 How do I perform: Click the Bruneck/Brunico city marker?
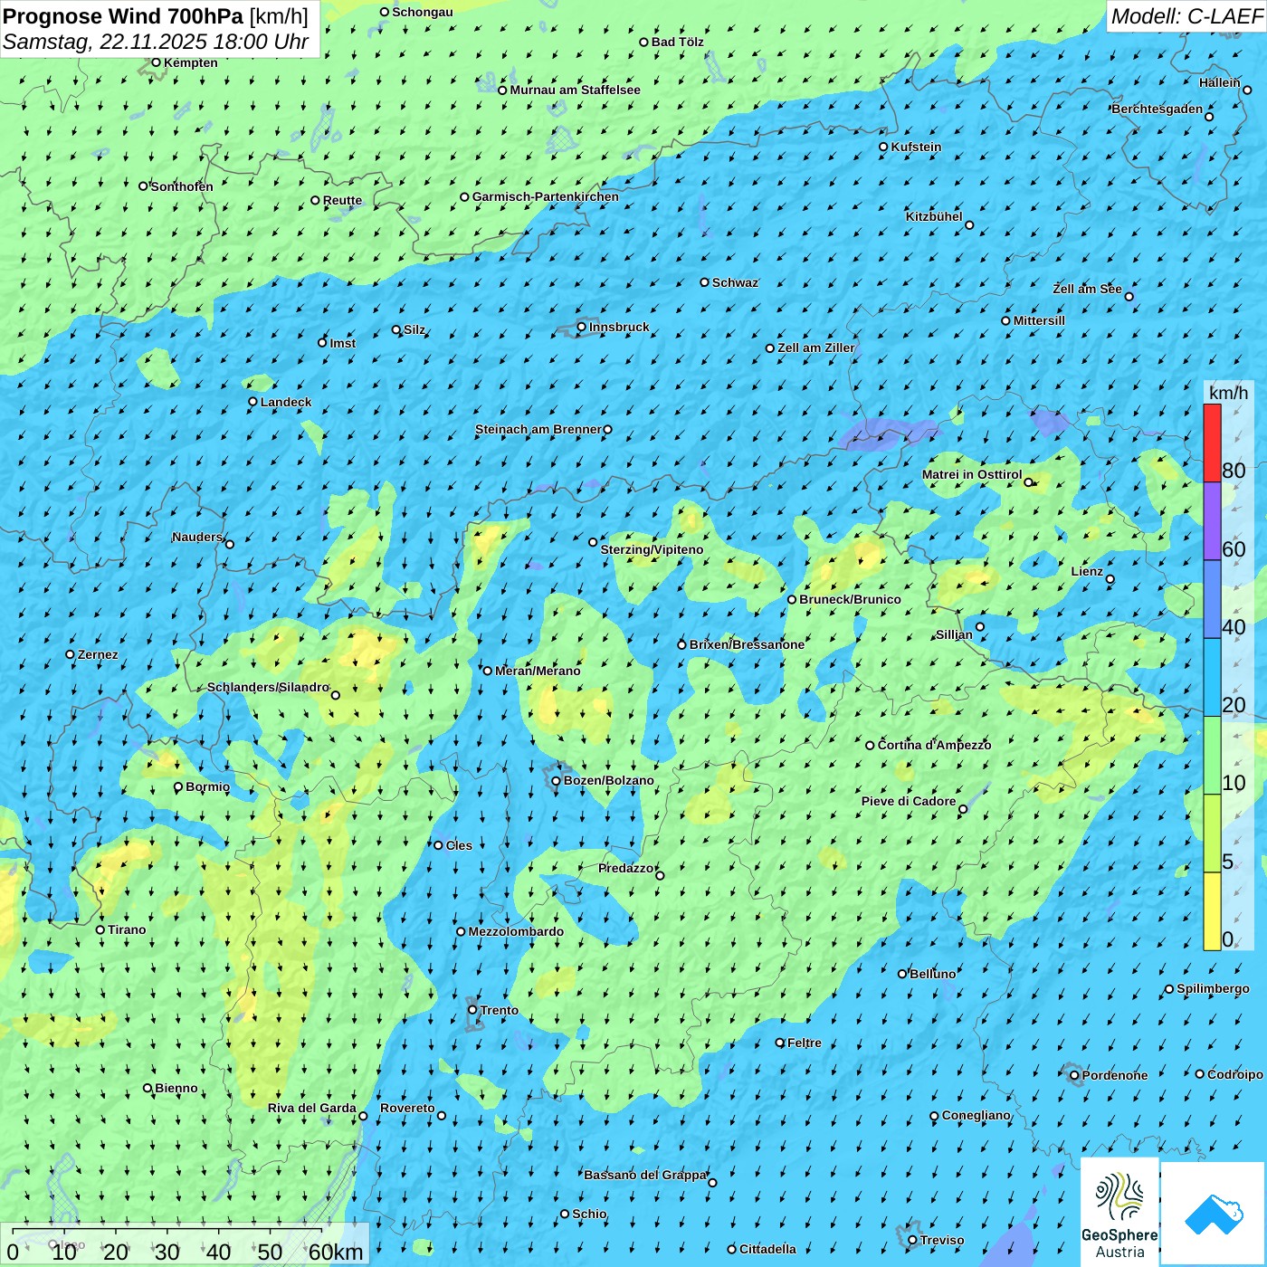pyautogui.click(x=792, y=599)
